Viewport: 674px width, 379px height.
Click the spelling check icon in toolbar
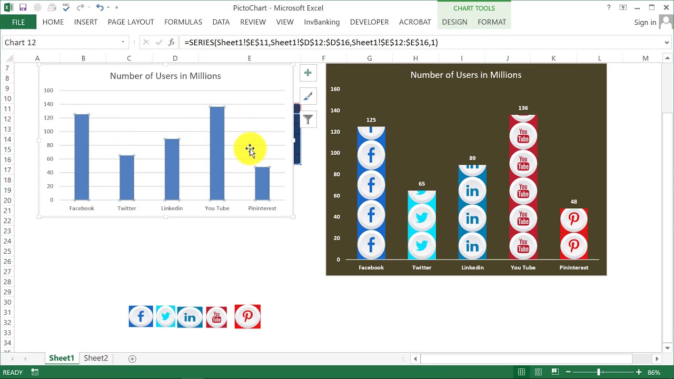click(x=66, y=7)
